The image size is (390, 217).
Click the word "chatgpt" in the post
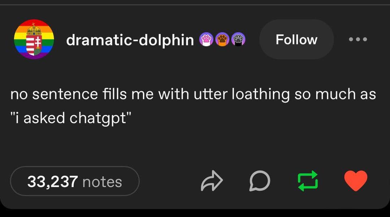98,118
